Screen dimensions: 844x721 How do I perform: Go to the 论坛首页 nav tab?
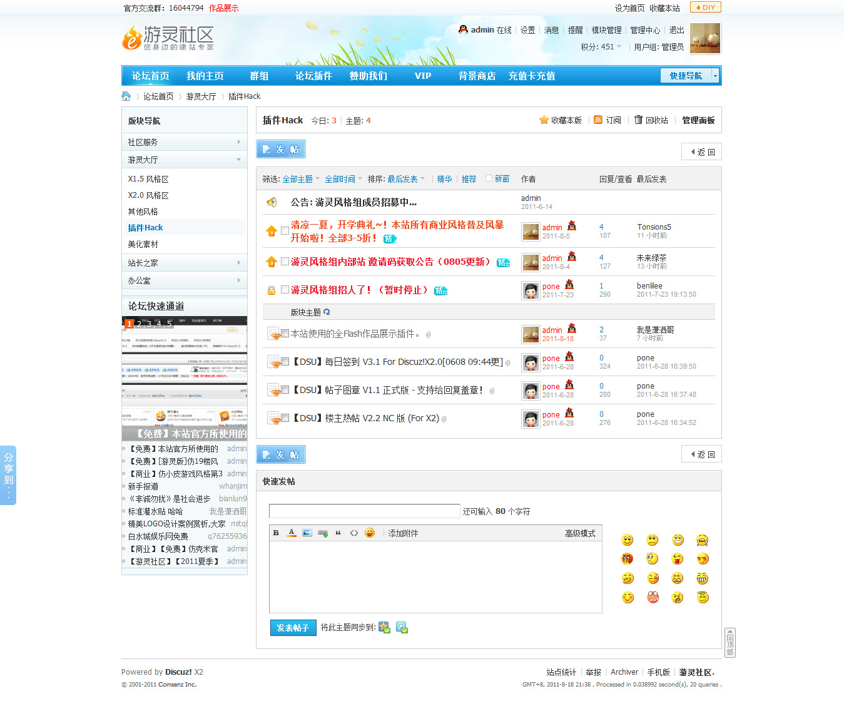[150, 76]
